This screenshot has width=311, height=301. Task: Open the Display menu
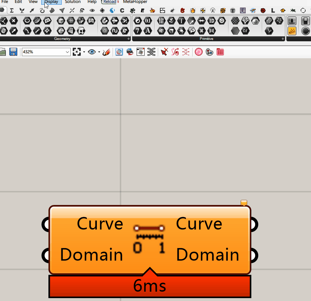(51, 2)
